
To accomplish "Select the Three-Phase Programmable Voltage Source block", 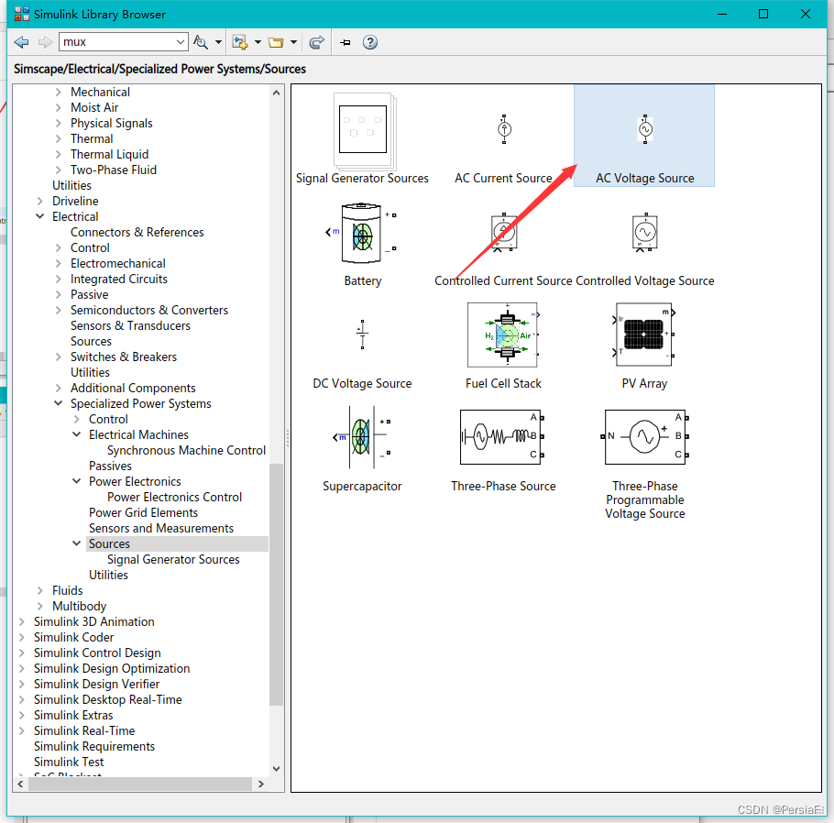I will (x=644, y=465).
